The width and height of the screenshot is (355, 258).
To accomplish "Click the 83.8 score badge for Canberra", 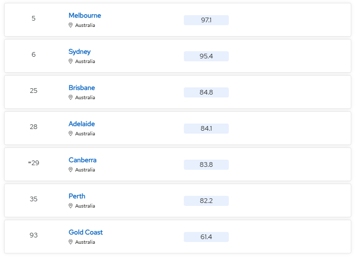I will pos(206,165).
